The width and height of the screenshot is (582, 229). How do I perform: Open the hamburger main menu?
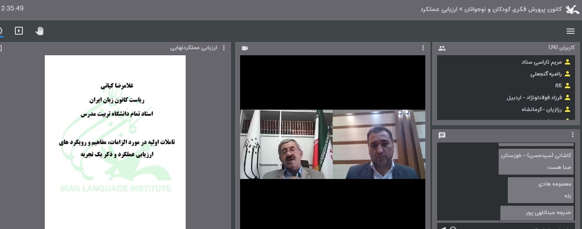(570, 31)
